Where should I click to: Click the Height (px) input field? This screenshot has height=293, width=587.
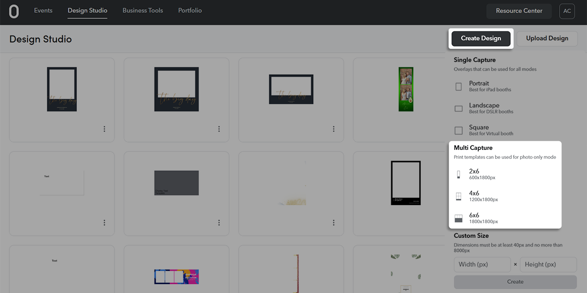tap(548, 264)
